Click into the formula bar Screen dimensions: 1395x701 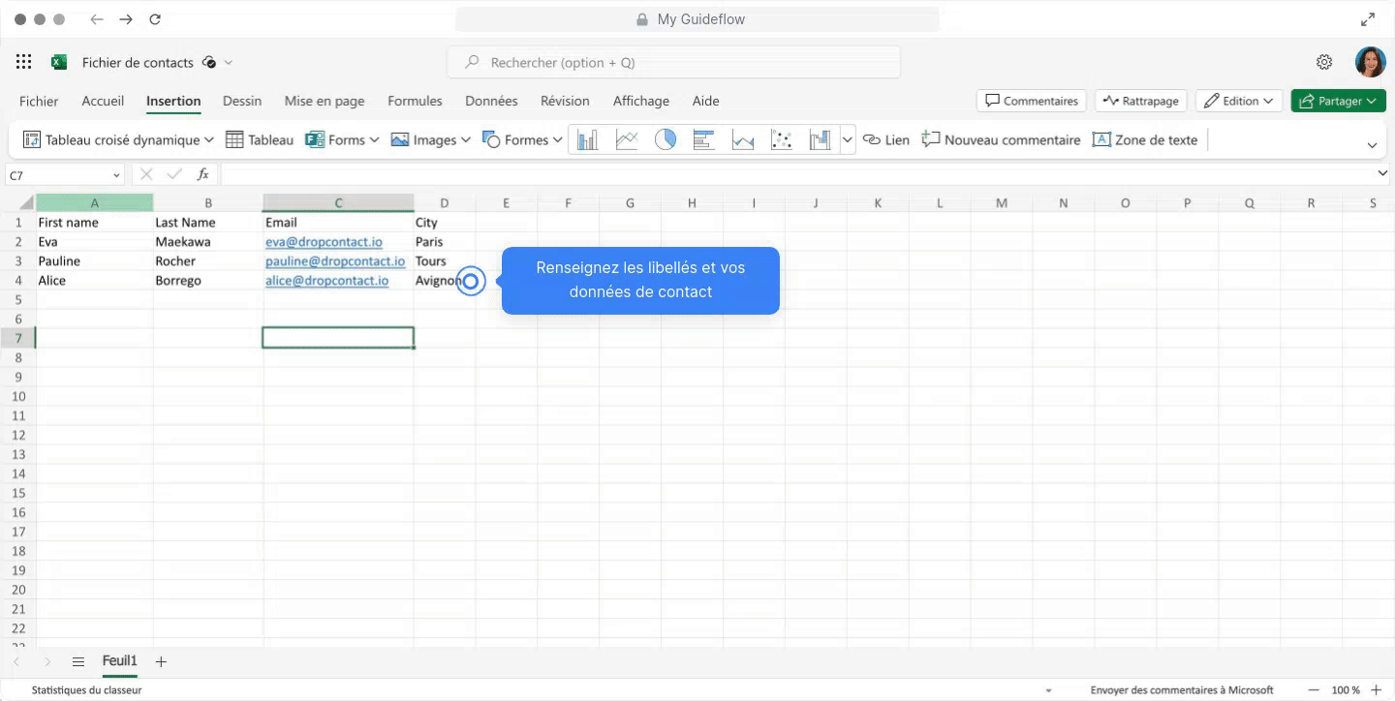tap(796, 174)
